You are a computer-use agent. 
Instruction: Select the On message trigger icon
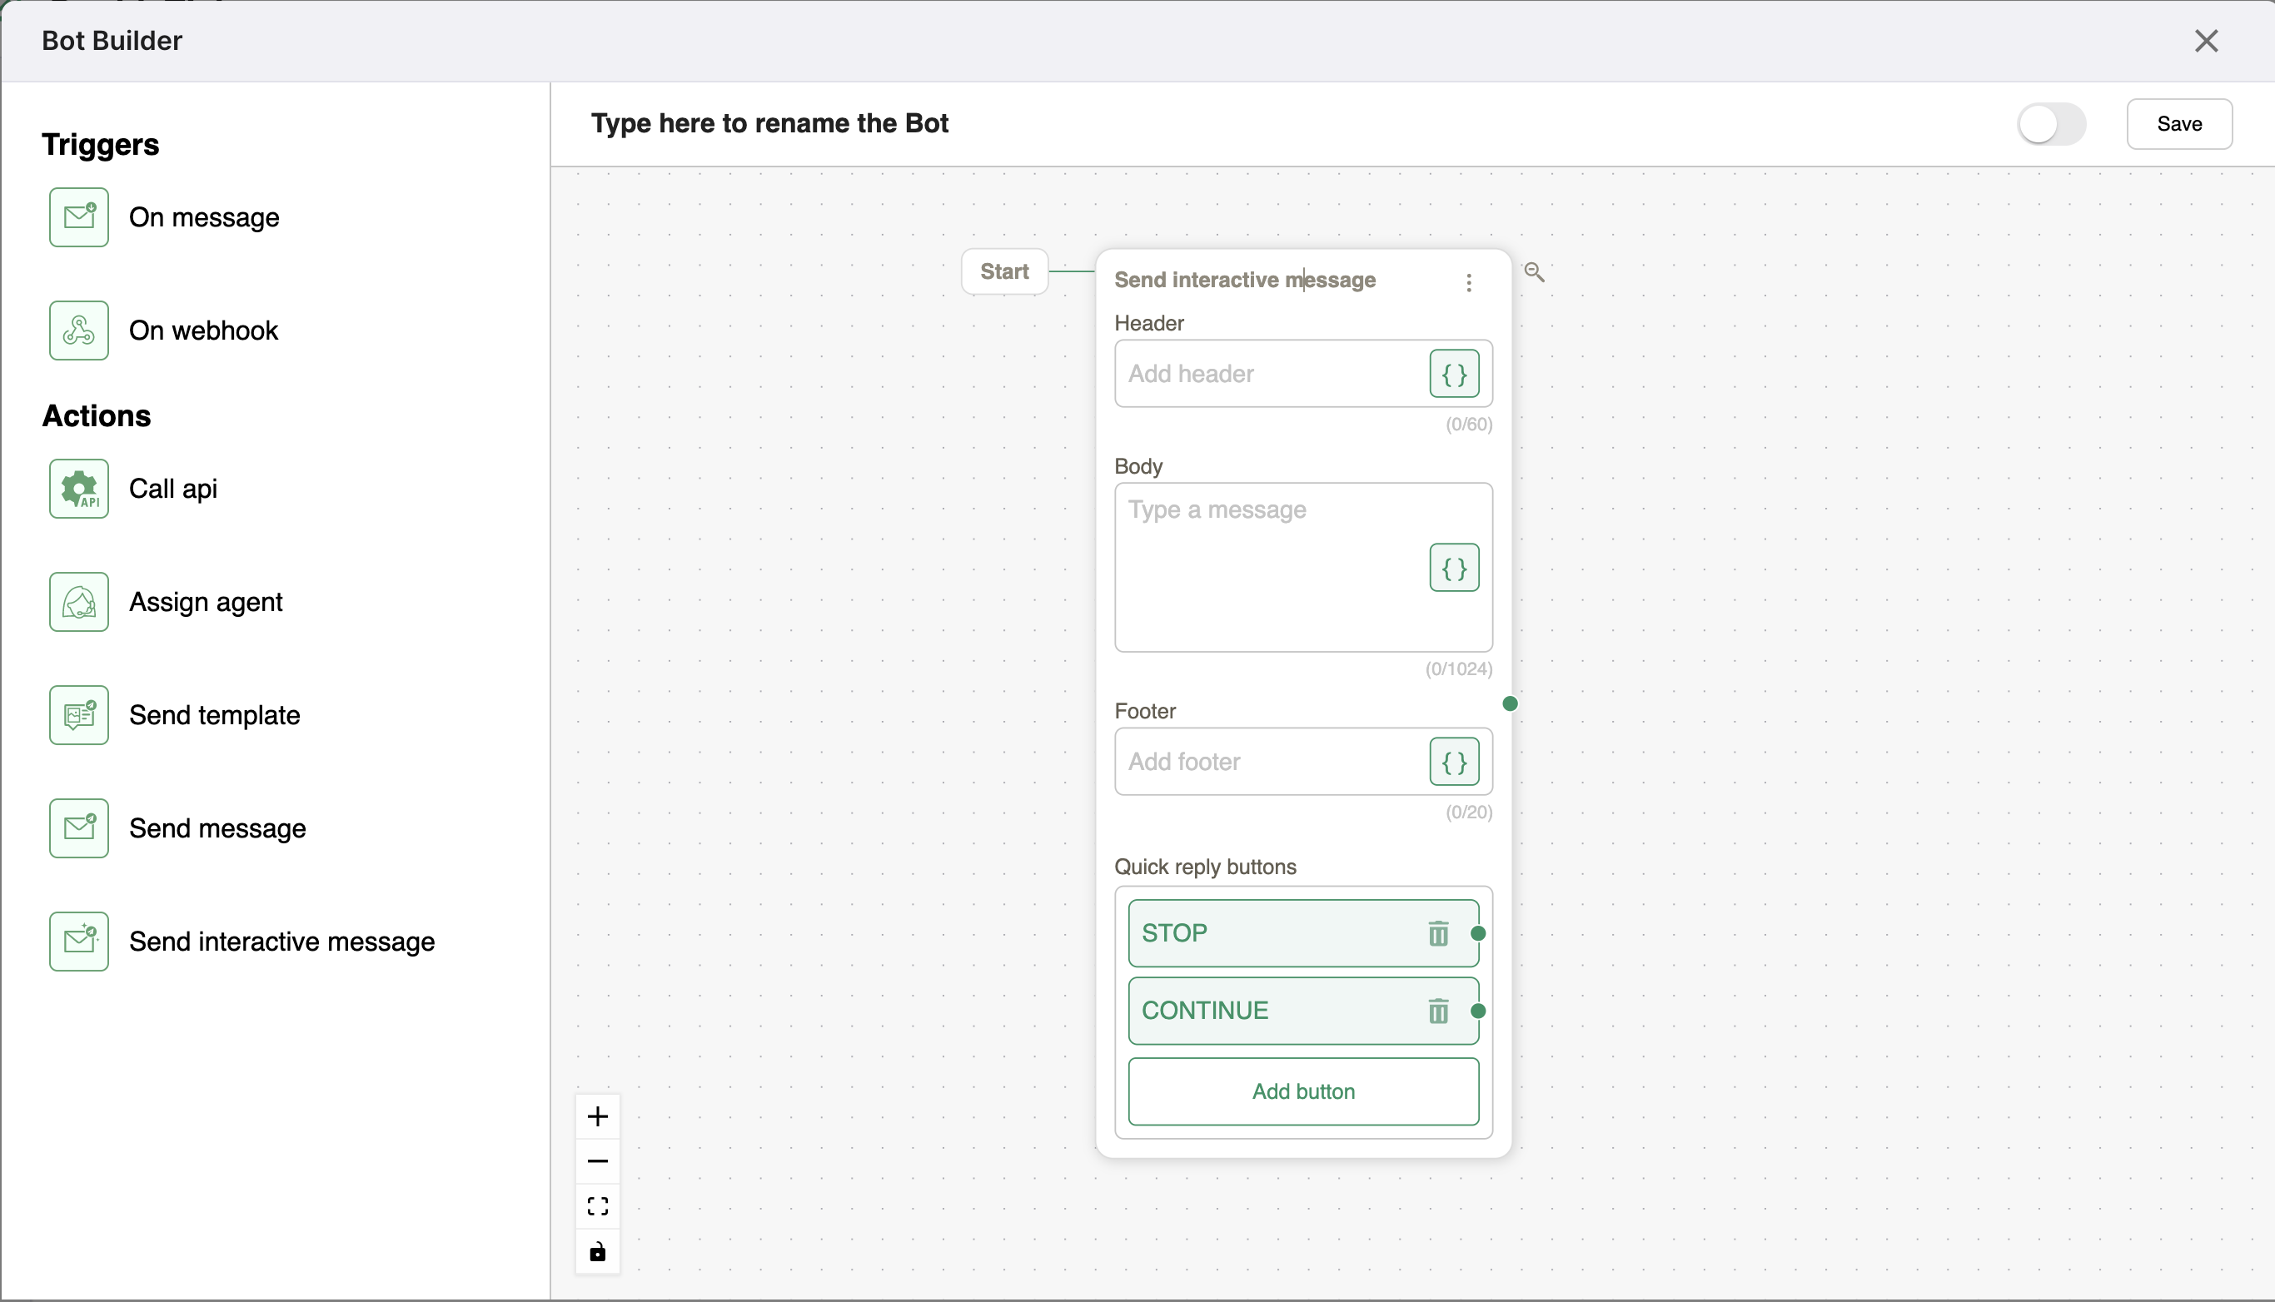point(79,216)
